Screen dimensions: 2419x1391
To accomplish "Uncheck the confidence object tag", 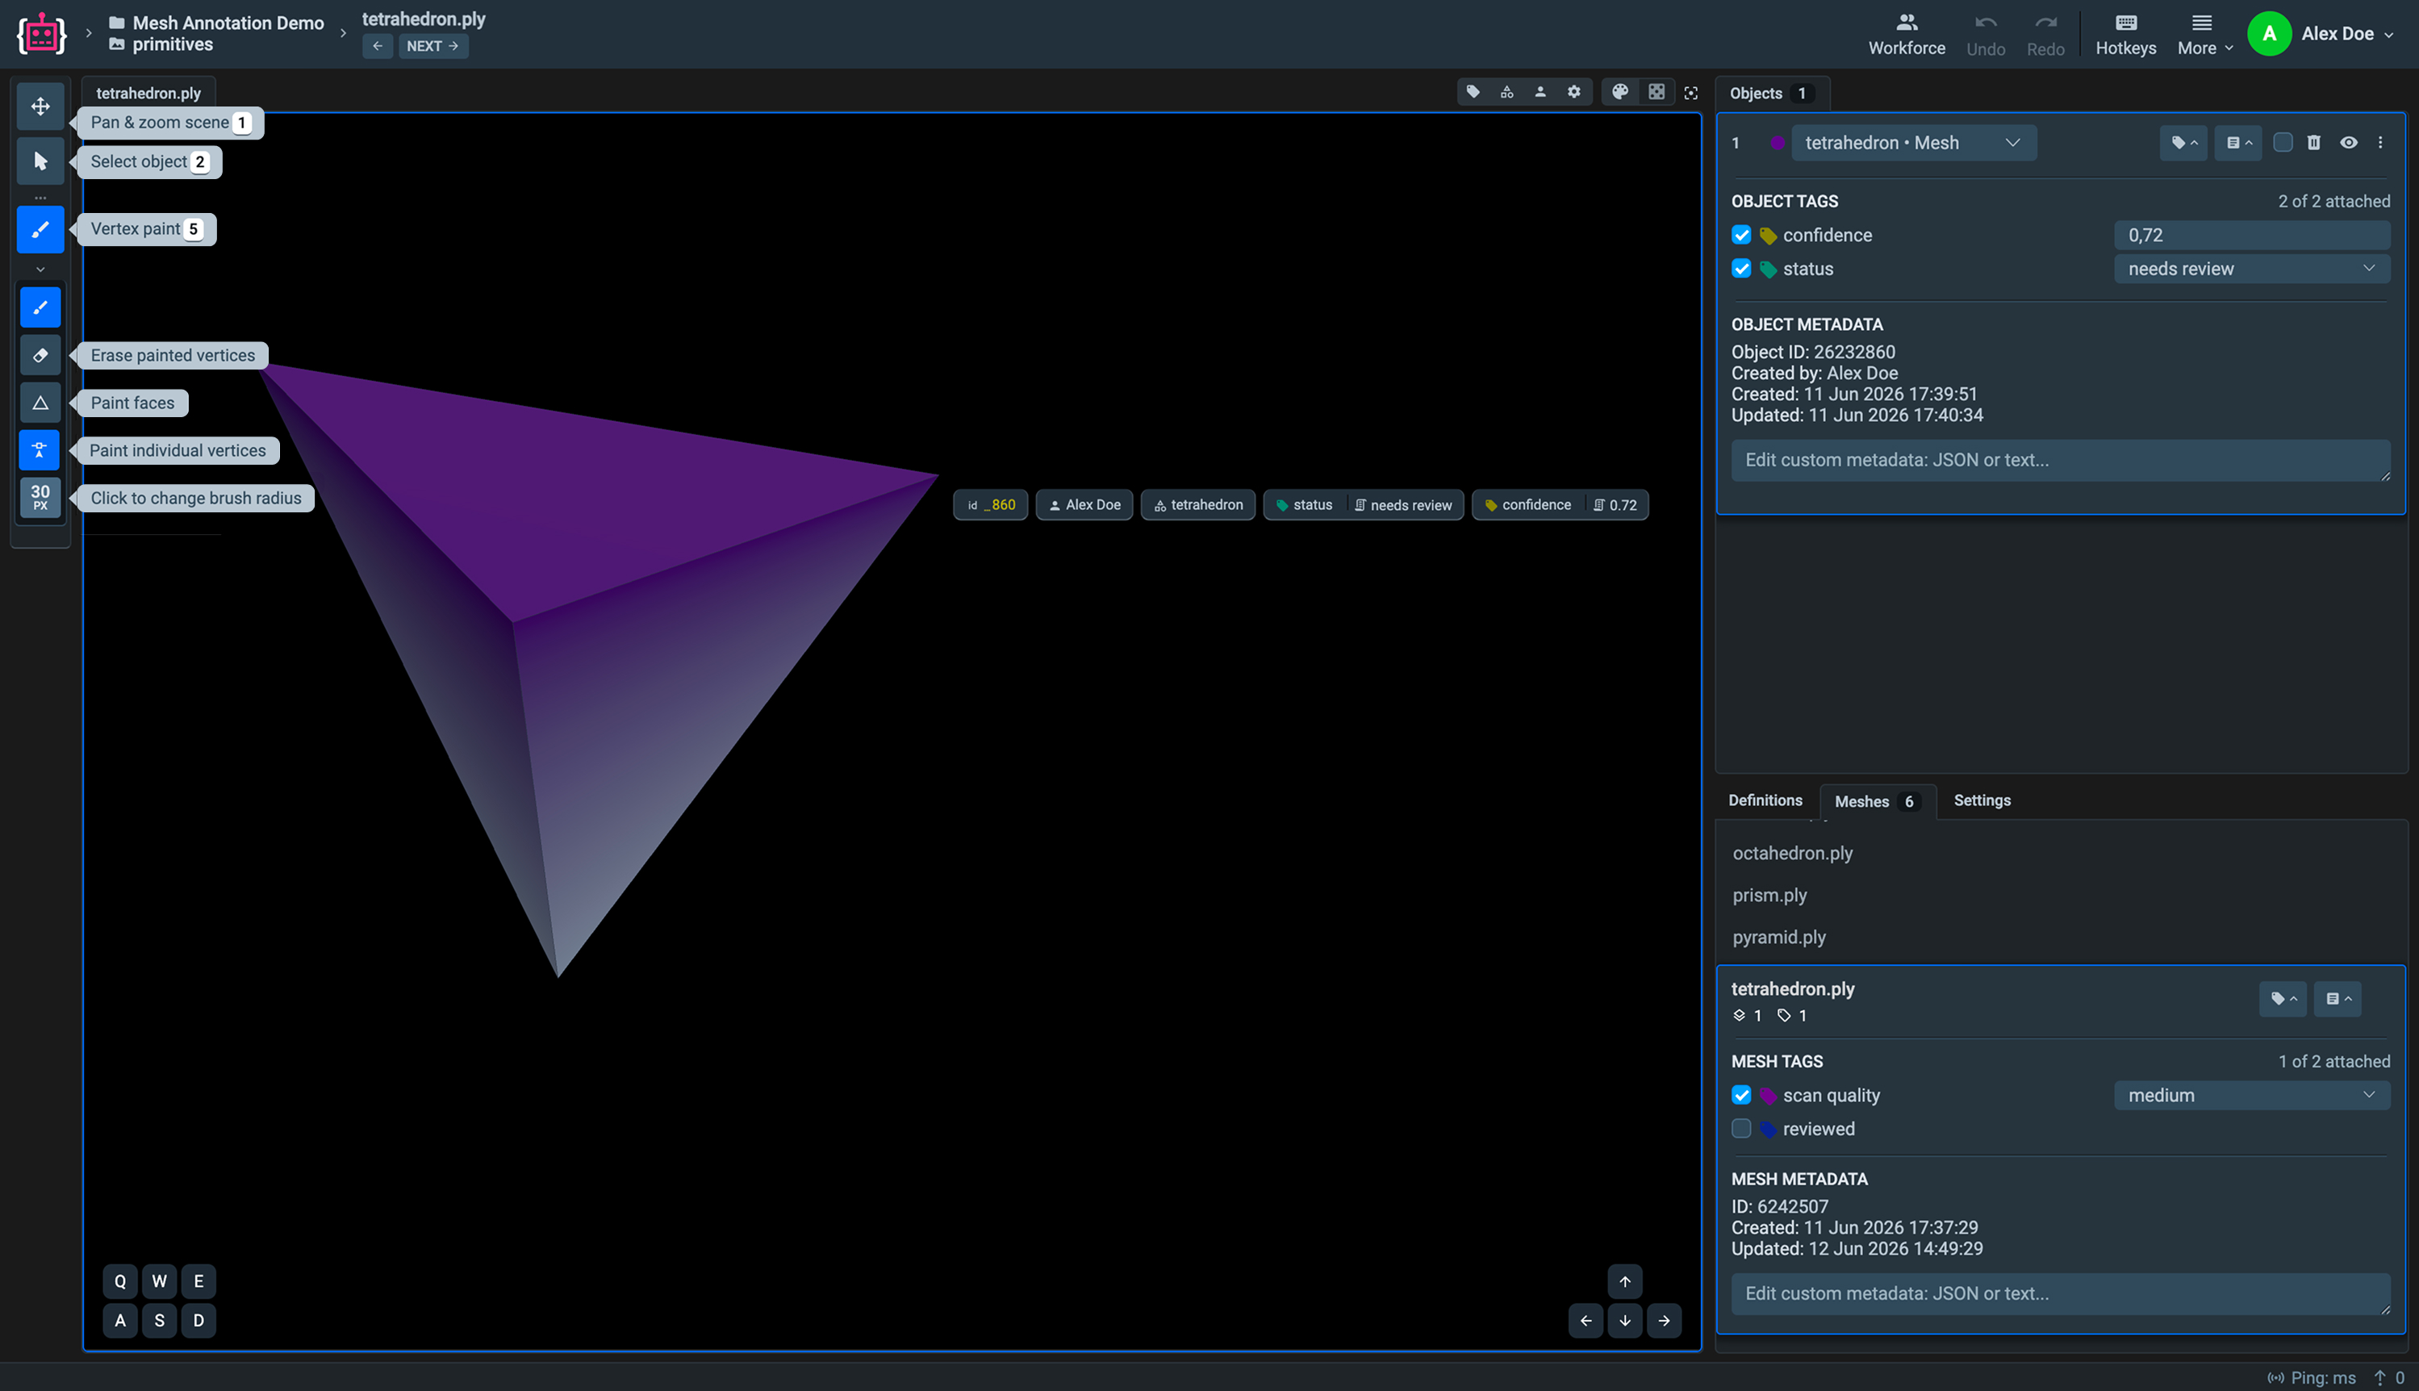I will pyautogui.click(x=1740, y=236).
